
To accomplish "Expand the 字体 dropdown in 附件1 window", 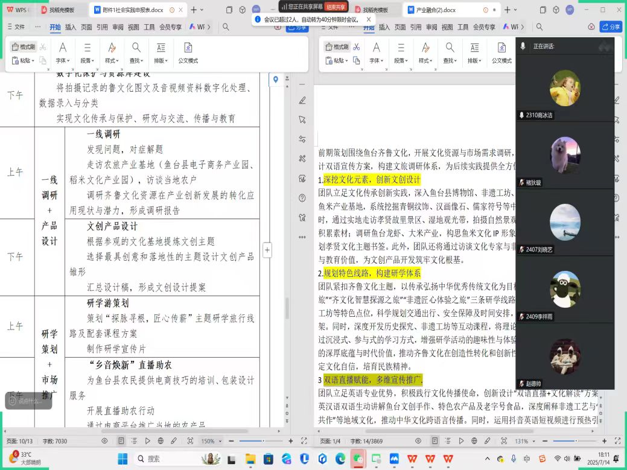I will [x=63, y=60].
